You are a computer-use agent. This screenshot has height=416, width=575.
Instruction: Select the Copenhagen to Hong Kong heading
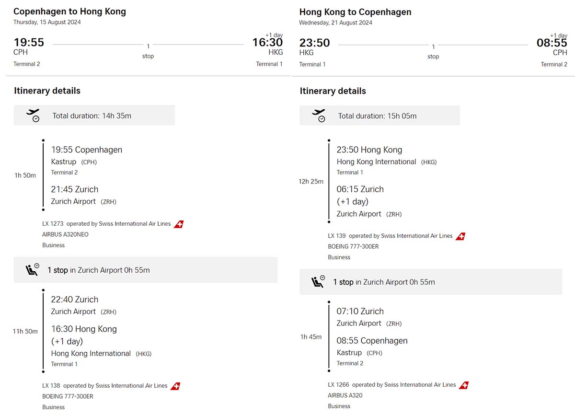click(x=70, y=12)
